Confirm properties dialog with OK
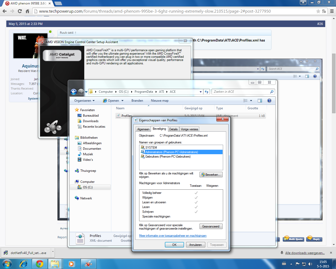This screenshot has width=336, height=269. (174, 245)
